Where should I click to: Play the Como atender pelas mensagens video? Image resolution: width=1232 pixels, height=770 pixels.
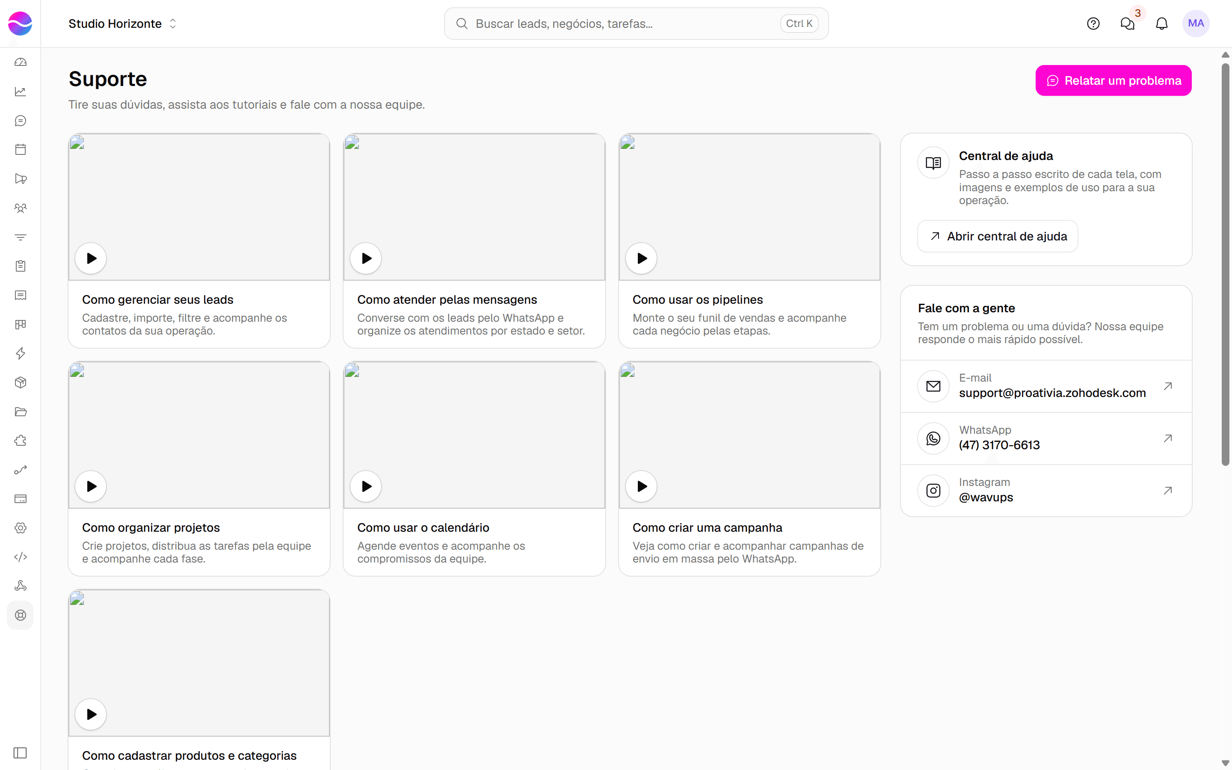pyautogui.click(x=365, y=258)
